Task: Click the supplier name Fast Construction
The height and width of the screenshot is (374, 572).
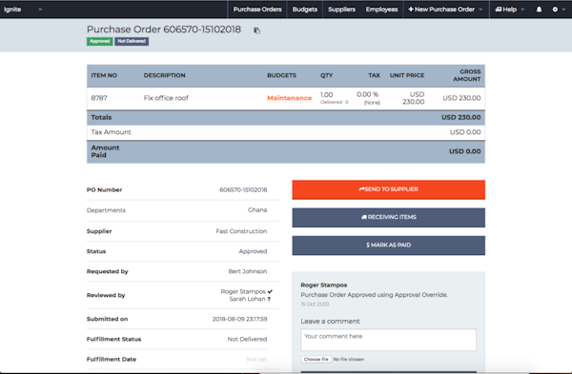Action: coord(241,231)
